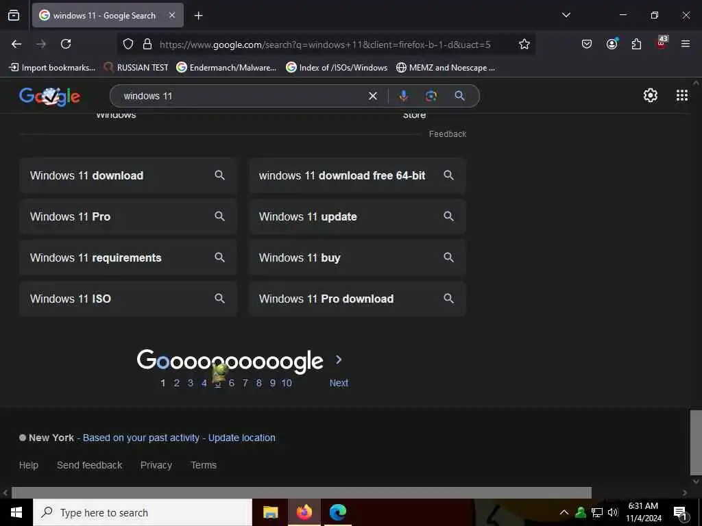The height and width of the screenshot is (526, 702).
Task: Launch Microsoft Edge from the taskbar
Action: coord(337,512)
